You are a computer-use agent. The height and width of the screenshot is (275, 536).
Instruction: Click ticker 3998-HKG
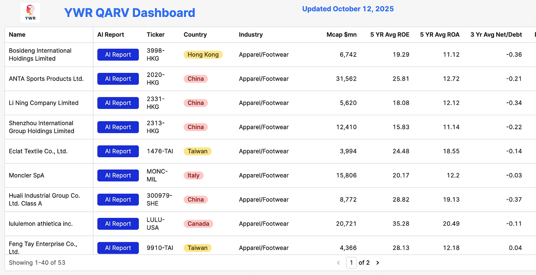[155, 54]
